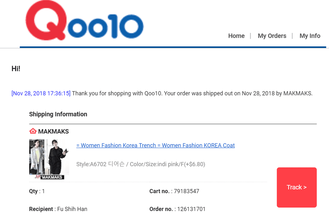Image resolution: width=329 pixels, height=216 pixels.
Task: Go to My Orders
Action: (272, 36)
